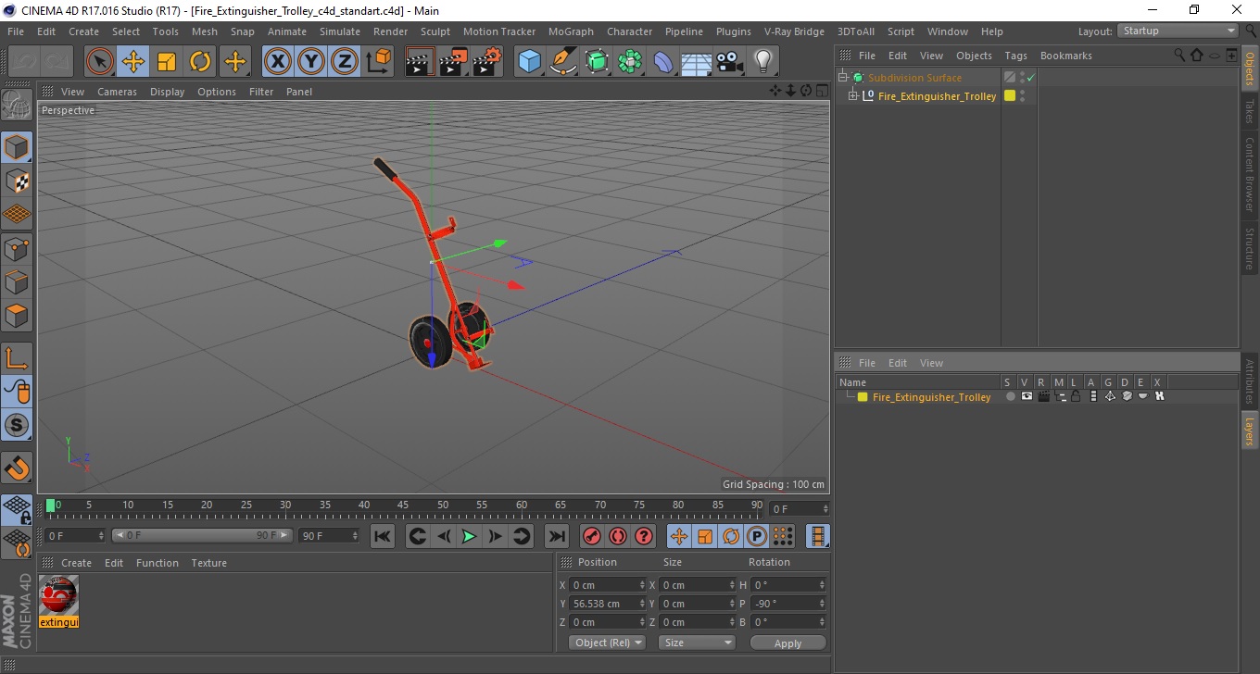Image resolution: width=1260 pixels, height=674 pixels.
Task: Click the Apply button
Action: tap(787, 643)
